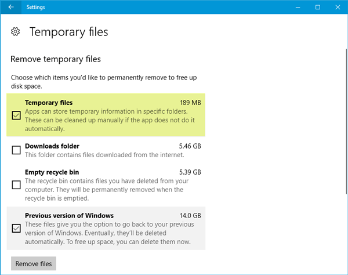Viewport: 348px width, 275px height.
Task: Minimize the Settings window
Action: (x=298, y=7)
